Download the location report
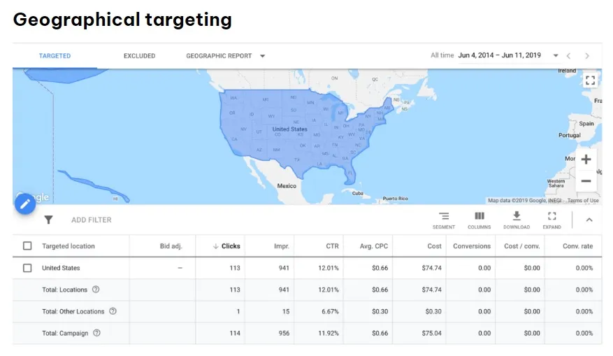 click(517, 220)
